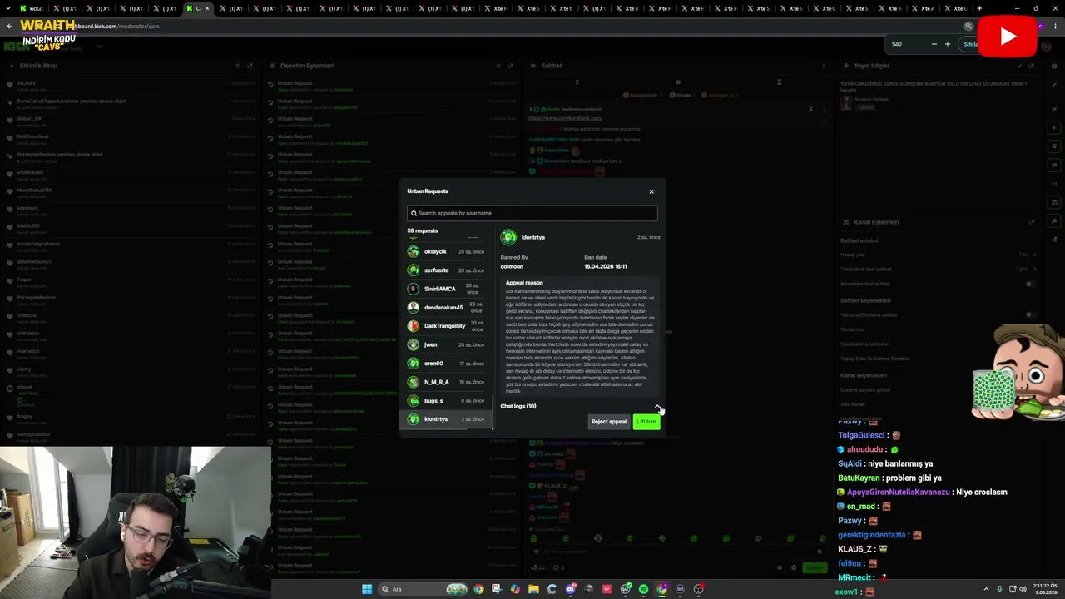Reject the appeal from klontrtys
The height and width of the screenshot is (599, 1065).
coord(609,422)
